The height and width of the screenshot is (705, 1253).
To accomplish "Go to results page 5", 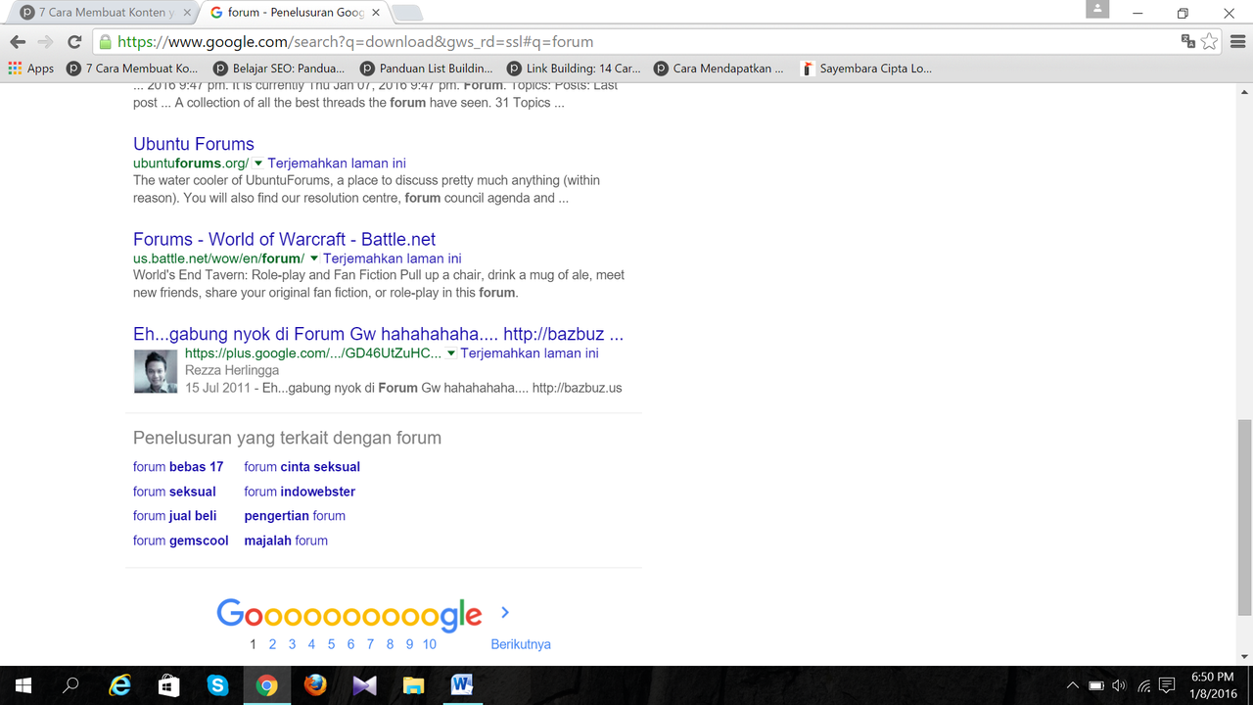I will [331, 644].
